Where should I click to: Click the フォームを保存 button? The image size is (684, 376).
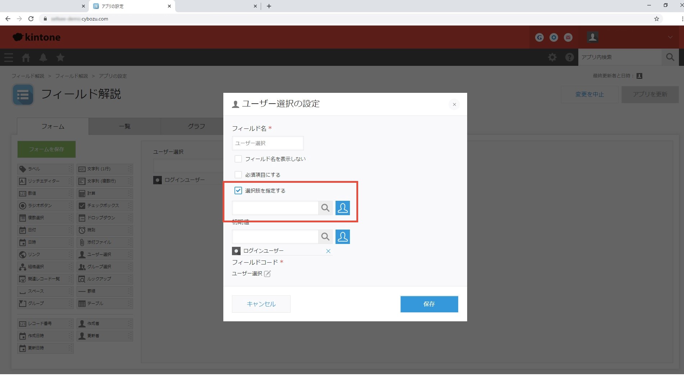click(46, 149)
